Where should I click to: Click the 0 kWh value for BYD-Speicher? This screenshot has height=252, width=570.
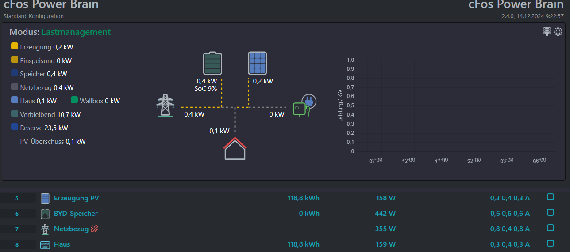[x=309, y=214]
